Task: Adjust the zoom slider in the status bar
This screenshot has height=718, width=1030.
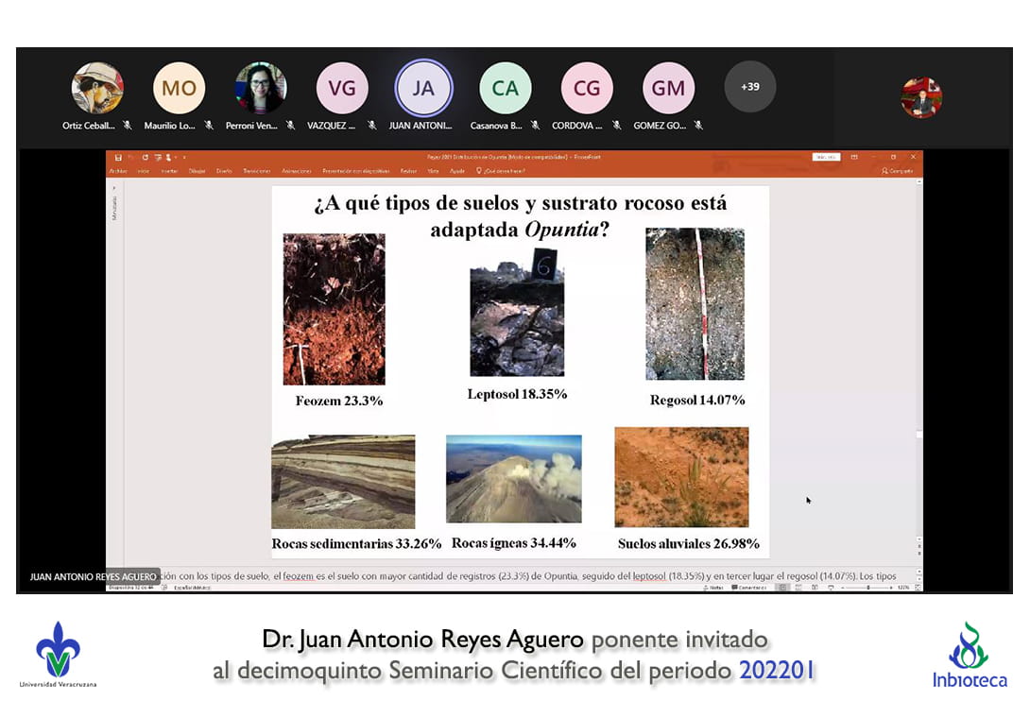Action: 867,588
